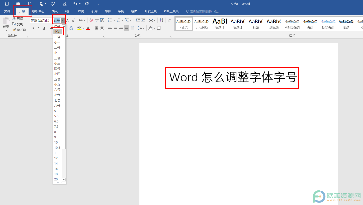Screen dimensions: 363x205
Task: Align text to the right
Action: (121, 28)
